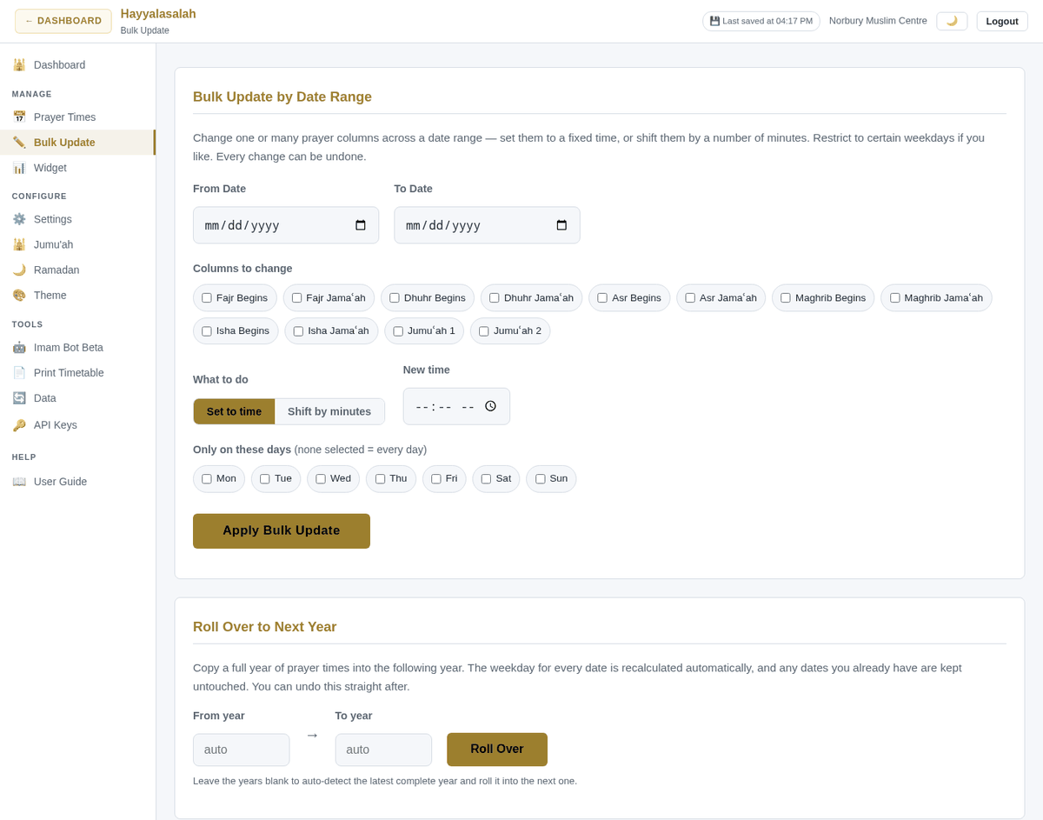Click the Ramadan crescent moon icon
This screenshot has height=820, width=1043.
(19, 270)
